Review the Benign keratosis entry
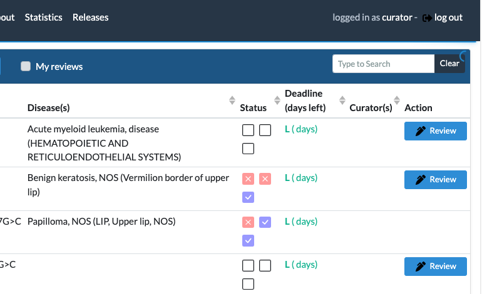The image size is (482, 294). pyautogui.click(x=436, y=180)
